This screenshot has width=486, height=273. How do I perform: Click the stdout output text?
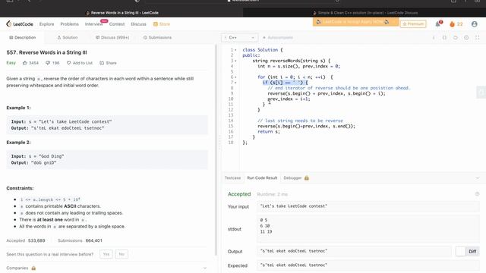click(266, 226)
